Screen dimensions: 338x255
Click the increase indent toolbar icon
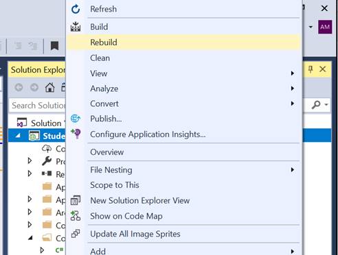(33, 46)
